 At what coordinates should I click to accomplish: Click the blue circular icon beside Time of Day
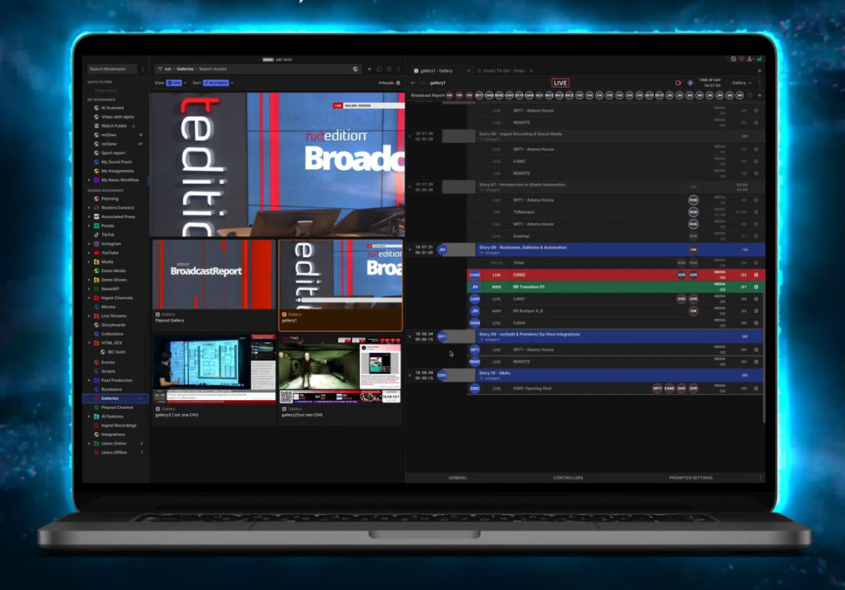pyautogui.click(x=690, y=83)
